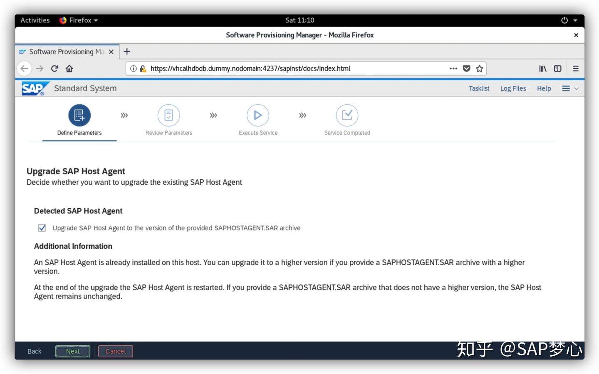Click the Back button

coord(35,351)
